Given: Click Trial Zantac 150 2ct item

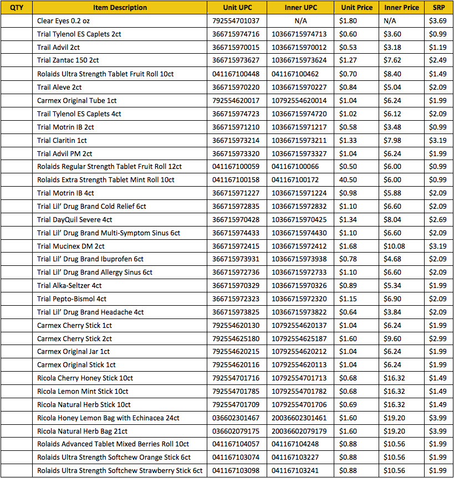Looking at the screenshot, I should point(68,60).
